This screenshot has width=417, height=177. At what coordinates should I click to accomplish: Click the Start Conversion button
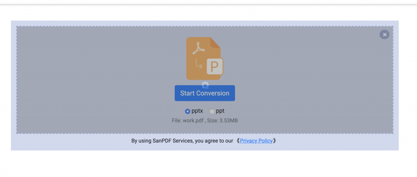(205, 93)
